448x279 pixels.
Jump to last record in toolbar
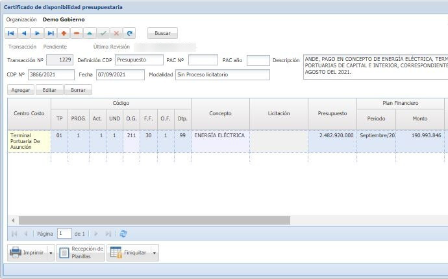click(x=51, y=34)
